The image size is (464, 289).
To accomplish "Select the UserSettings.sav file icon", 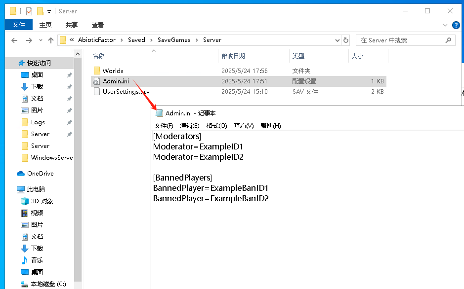I will point(96,92).
